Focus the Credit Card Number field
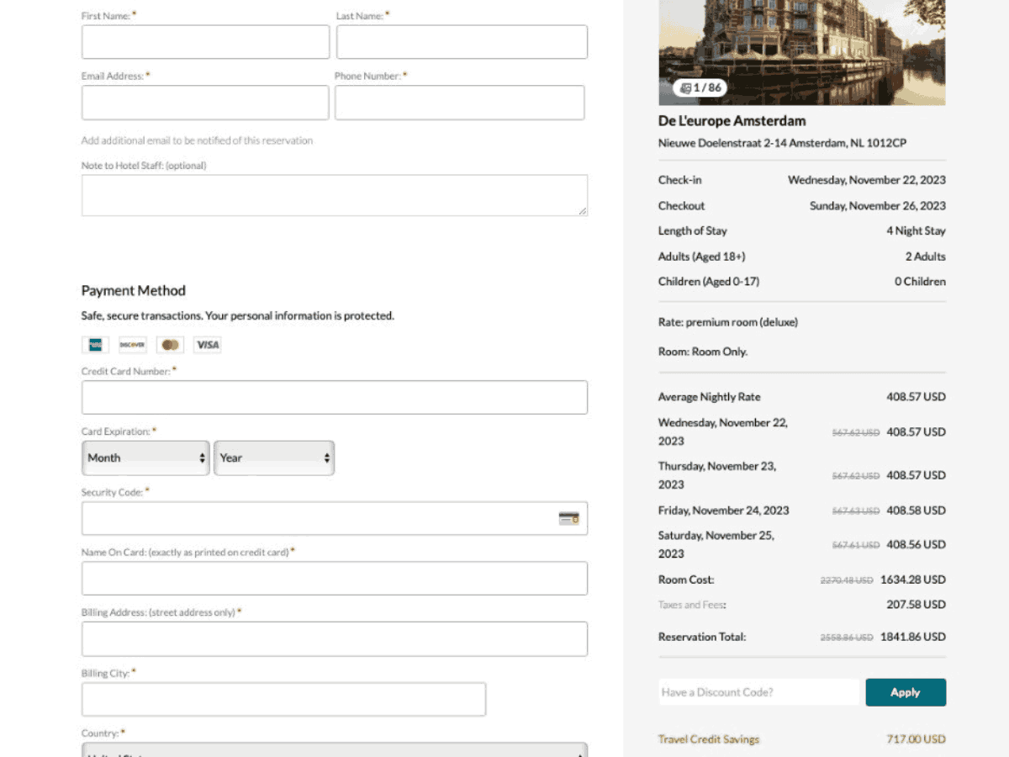 pyautogui.click(x=334, y=397)
